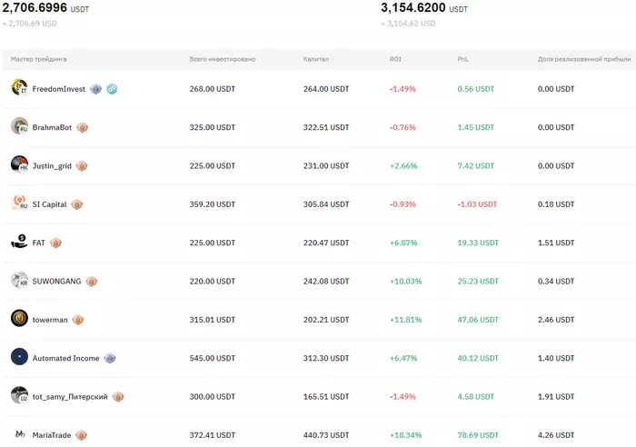This screenshot has height=447, width=636.
Task: Click the ROI column header
Action: [395, 59]
